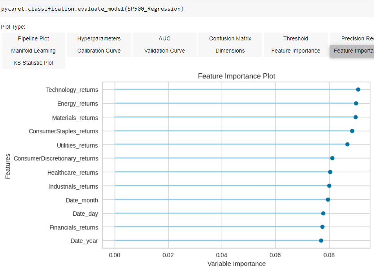Select the AUC plot type

point(164,38)
